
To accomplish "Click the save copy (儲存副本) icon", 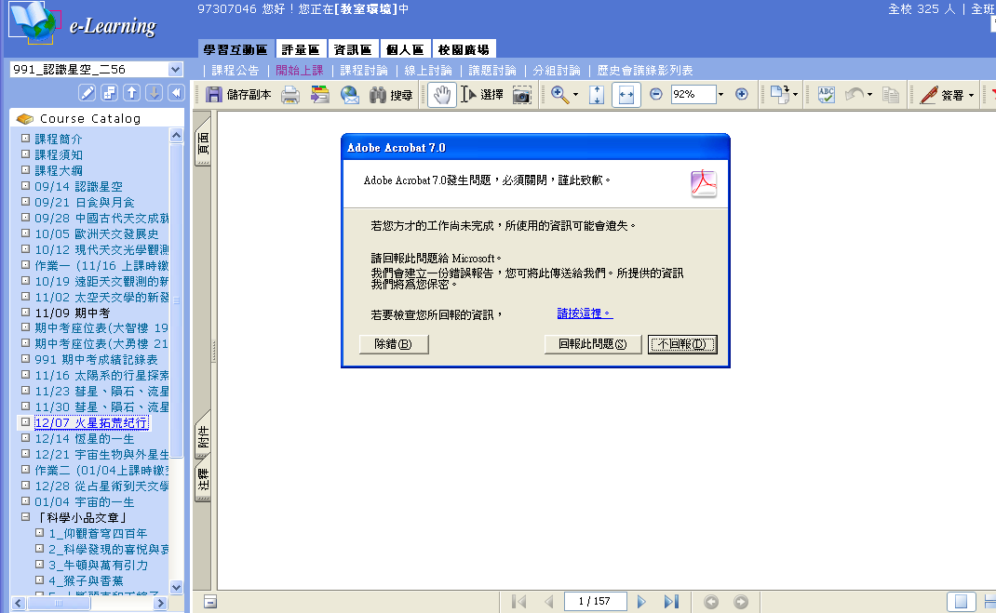I will [x=214, y=95].
